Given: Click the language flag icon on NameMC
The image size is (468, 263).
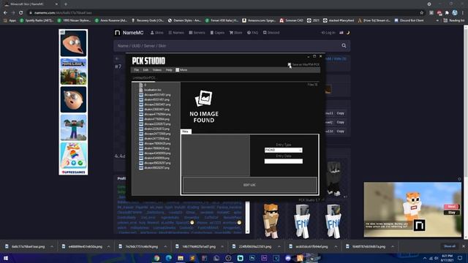Looking at the screenshot, I should [x=341, y=32].
